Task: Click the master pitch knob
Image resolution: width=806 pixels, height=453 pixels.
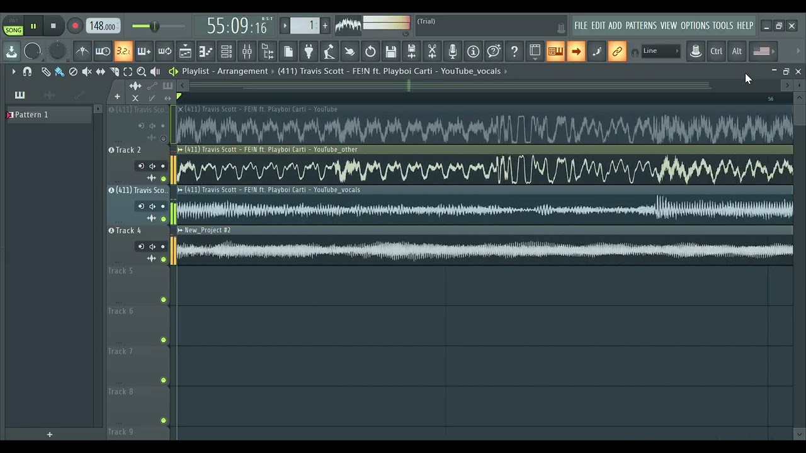Action: pyautogui.click(x=57, y=51)
